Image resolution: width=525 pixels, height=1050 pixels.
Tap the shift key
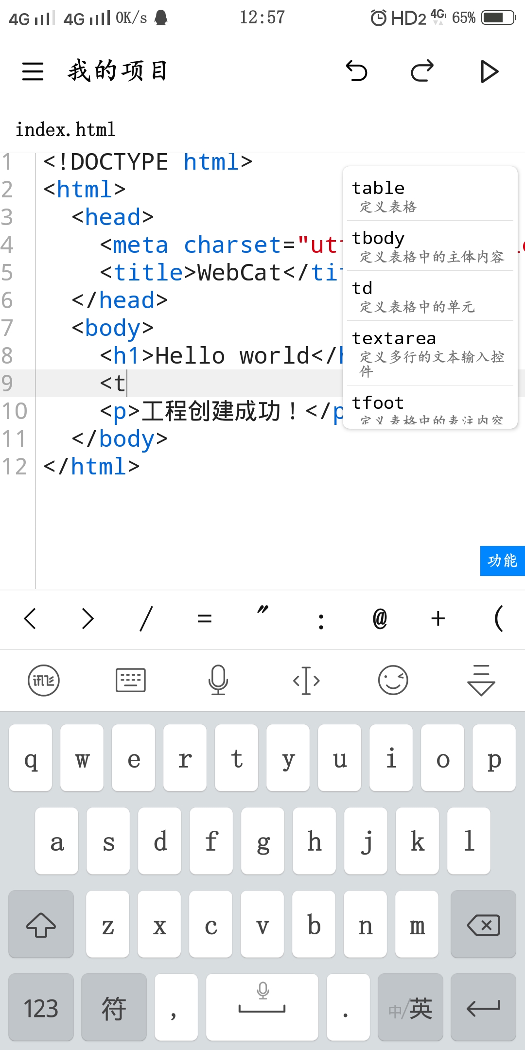[41, 924]
